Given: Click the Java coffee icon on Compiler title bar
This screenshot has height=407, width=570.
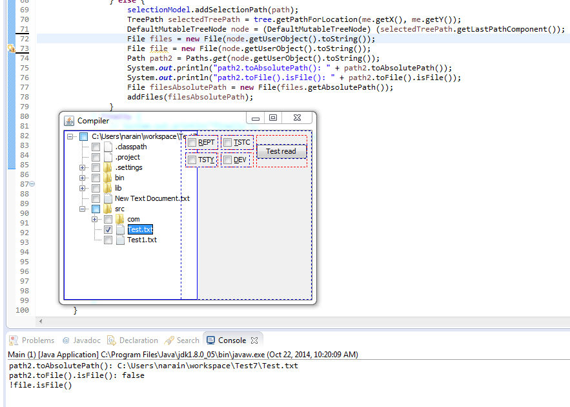Looking at the screenshot, I should 69,120.
